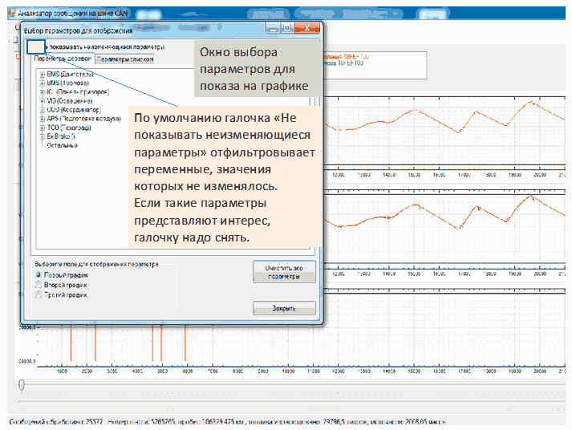Viewport: 572px width, 430px height.
Task: Select the 'Первый график' radio button
Action: coord(38,274)
